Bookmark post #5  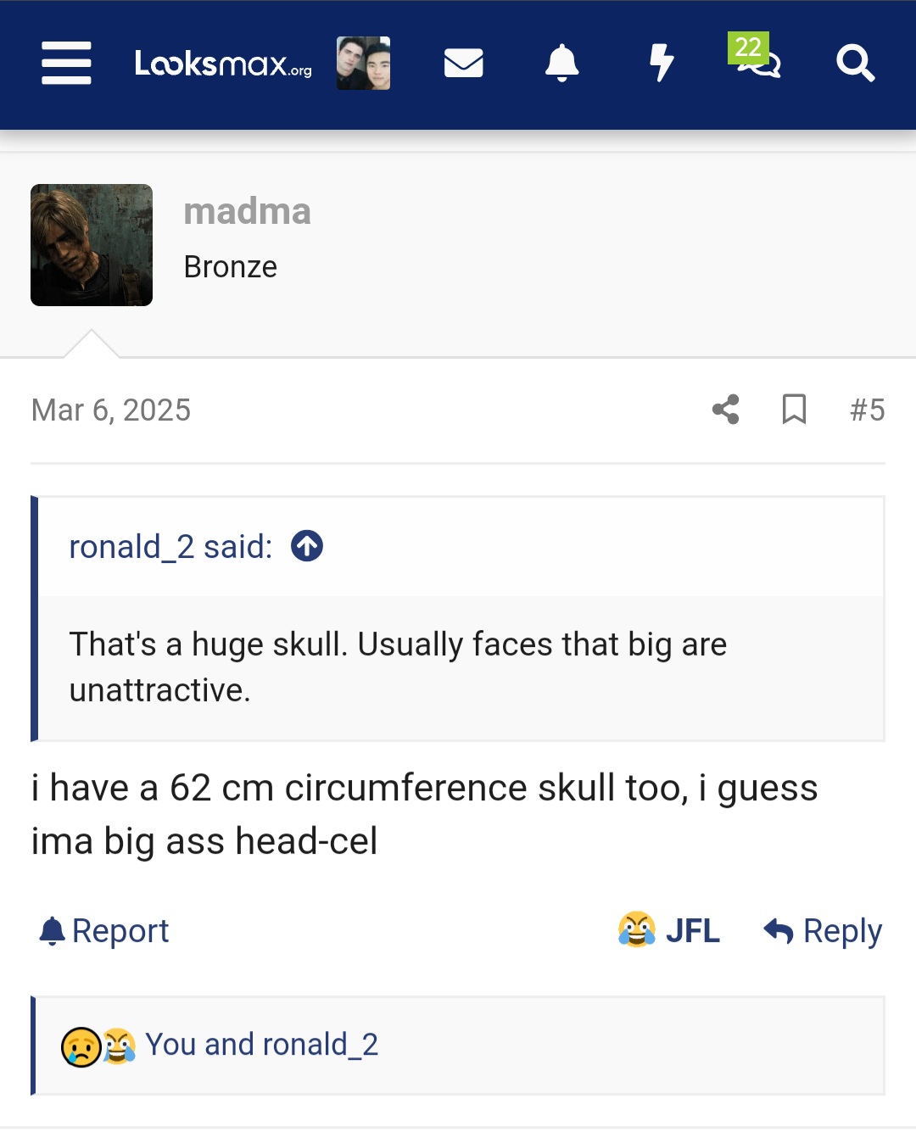(x=794, y=410)
